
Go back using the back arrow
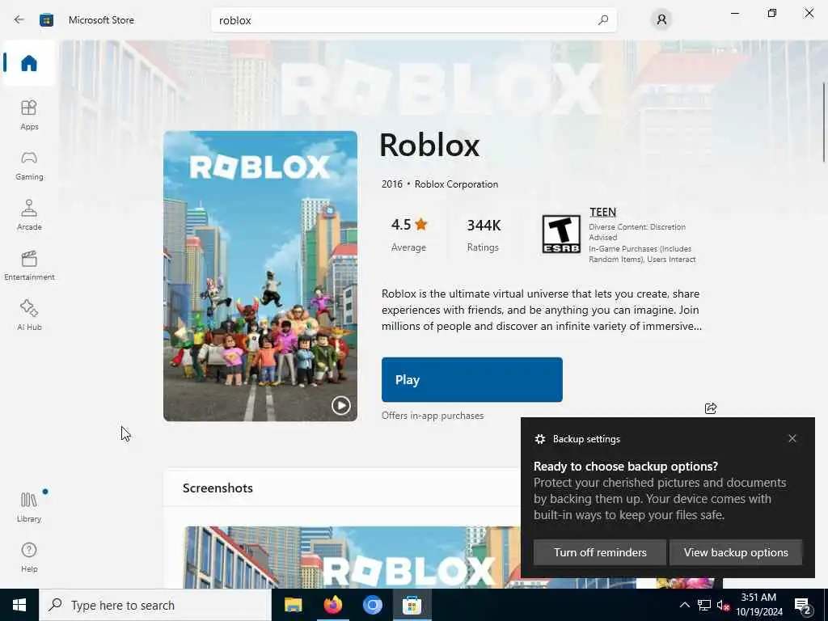pos(19,20)
